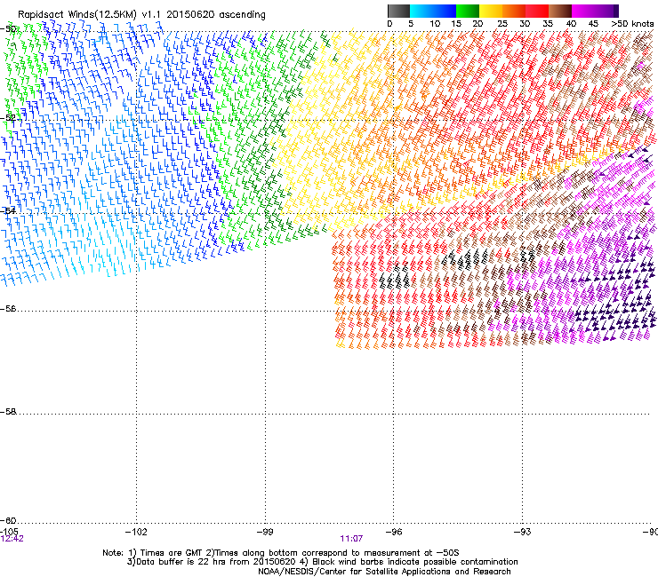Click the magenta 40-45 knots legend segment
Viewport: 658px width, 577px height.
(583, 11)
